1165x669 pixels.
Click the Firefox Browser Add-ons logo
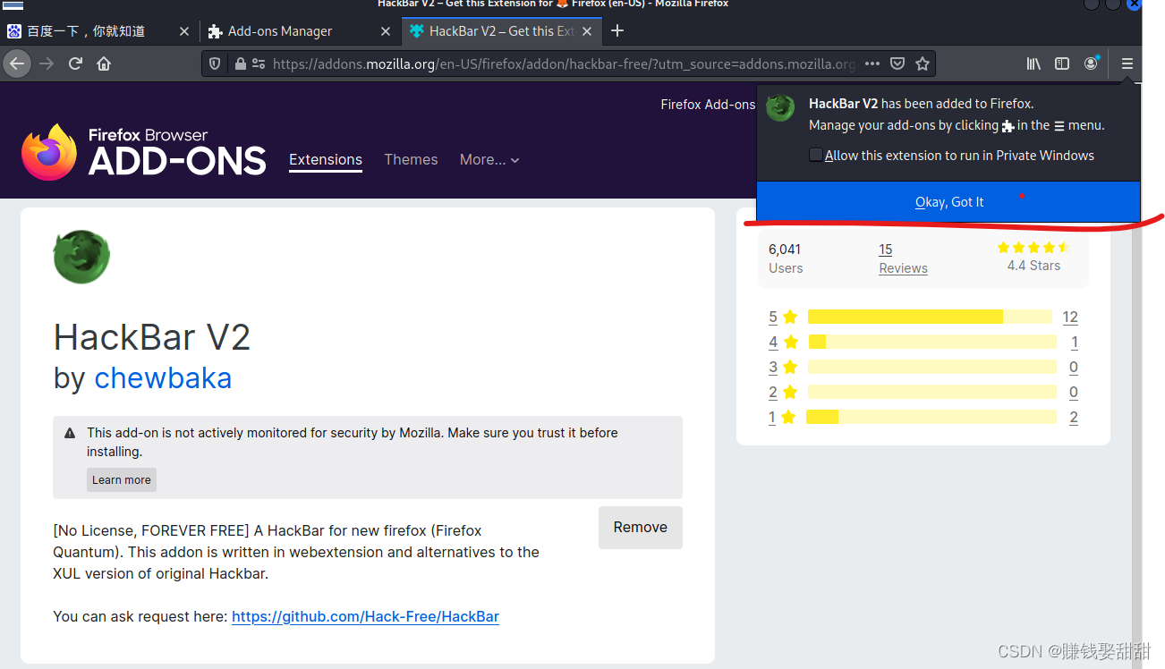pyautogui.click(x=144, y=152)
